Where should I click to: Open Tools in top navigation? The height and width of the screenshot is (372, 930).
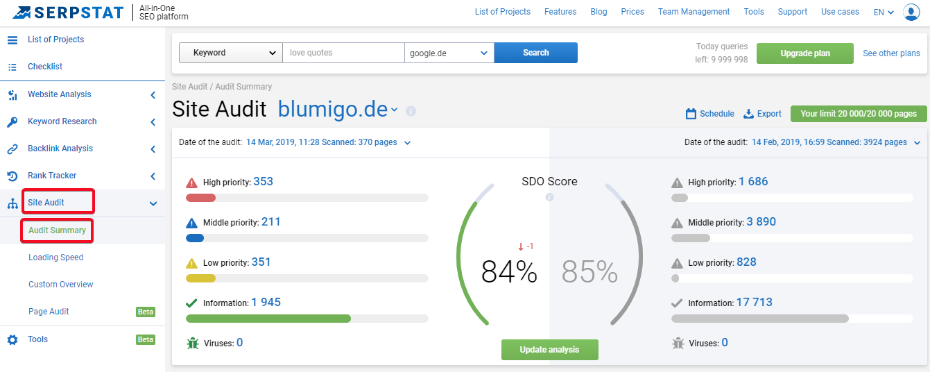pos(754,12)
